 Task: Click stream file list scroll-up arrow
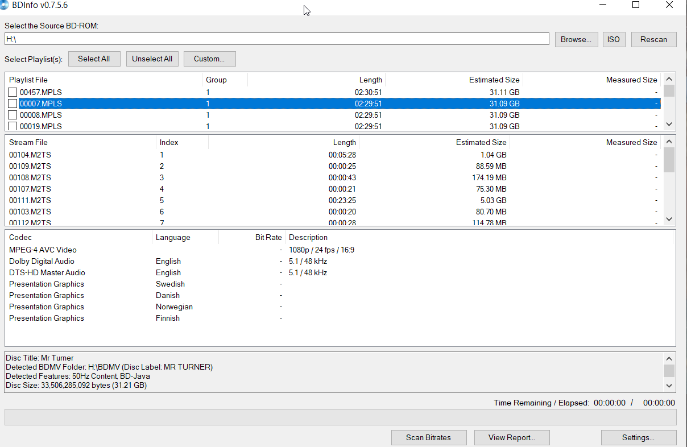pyautogui.click(x=669, y=142)
